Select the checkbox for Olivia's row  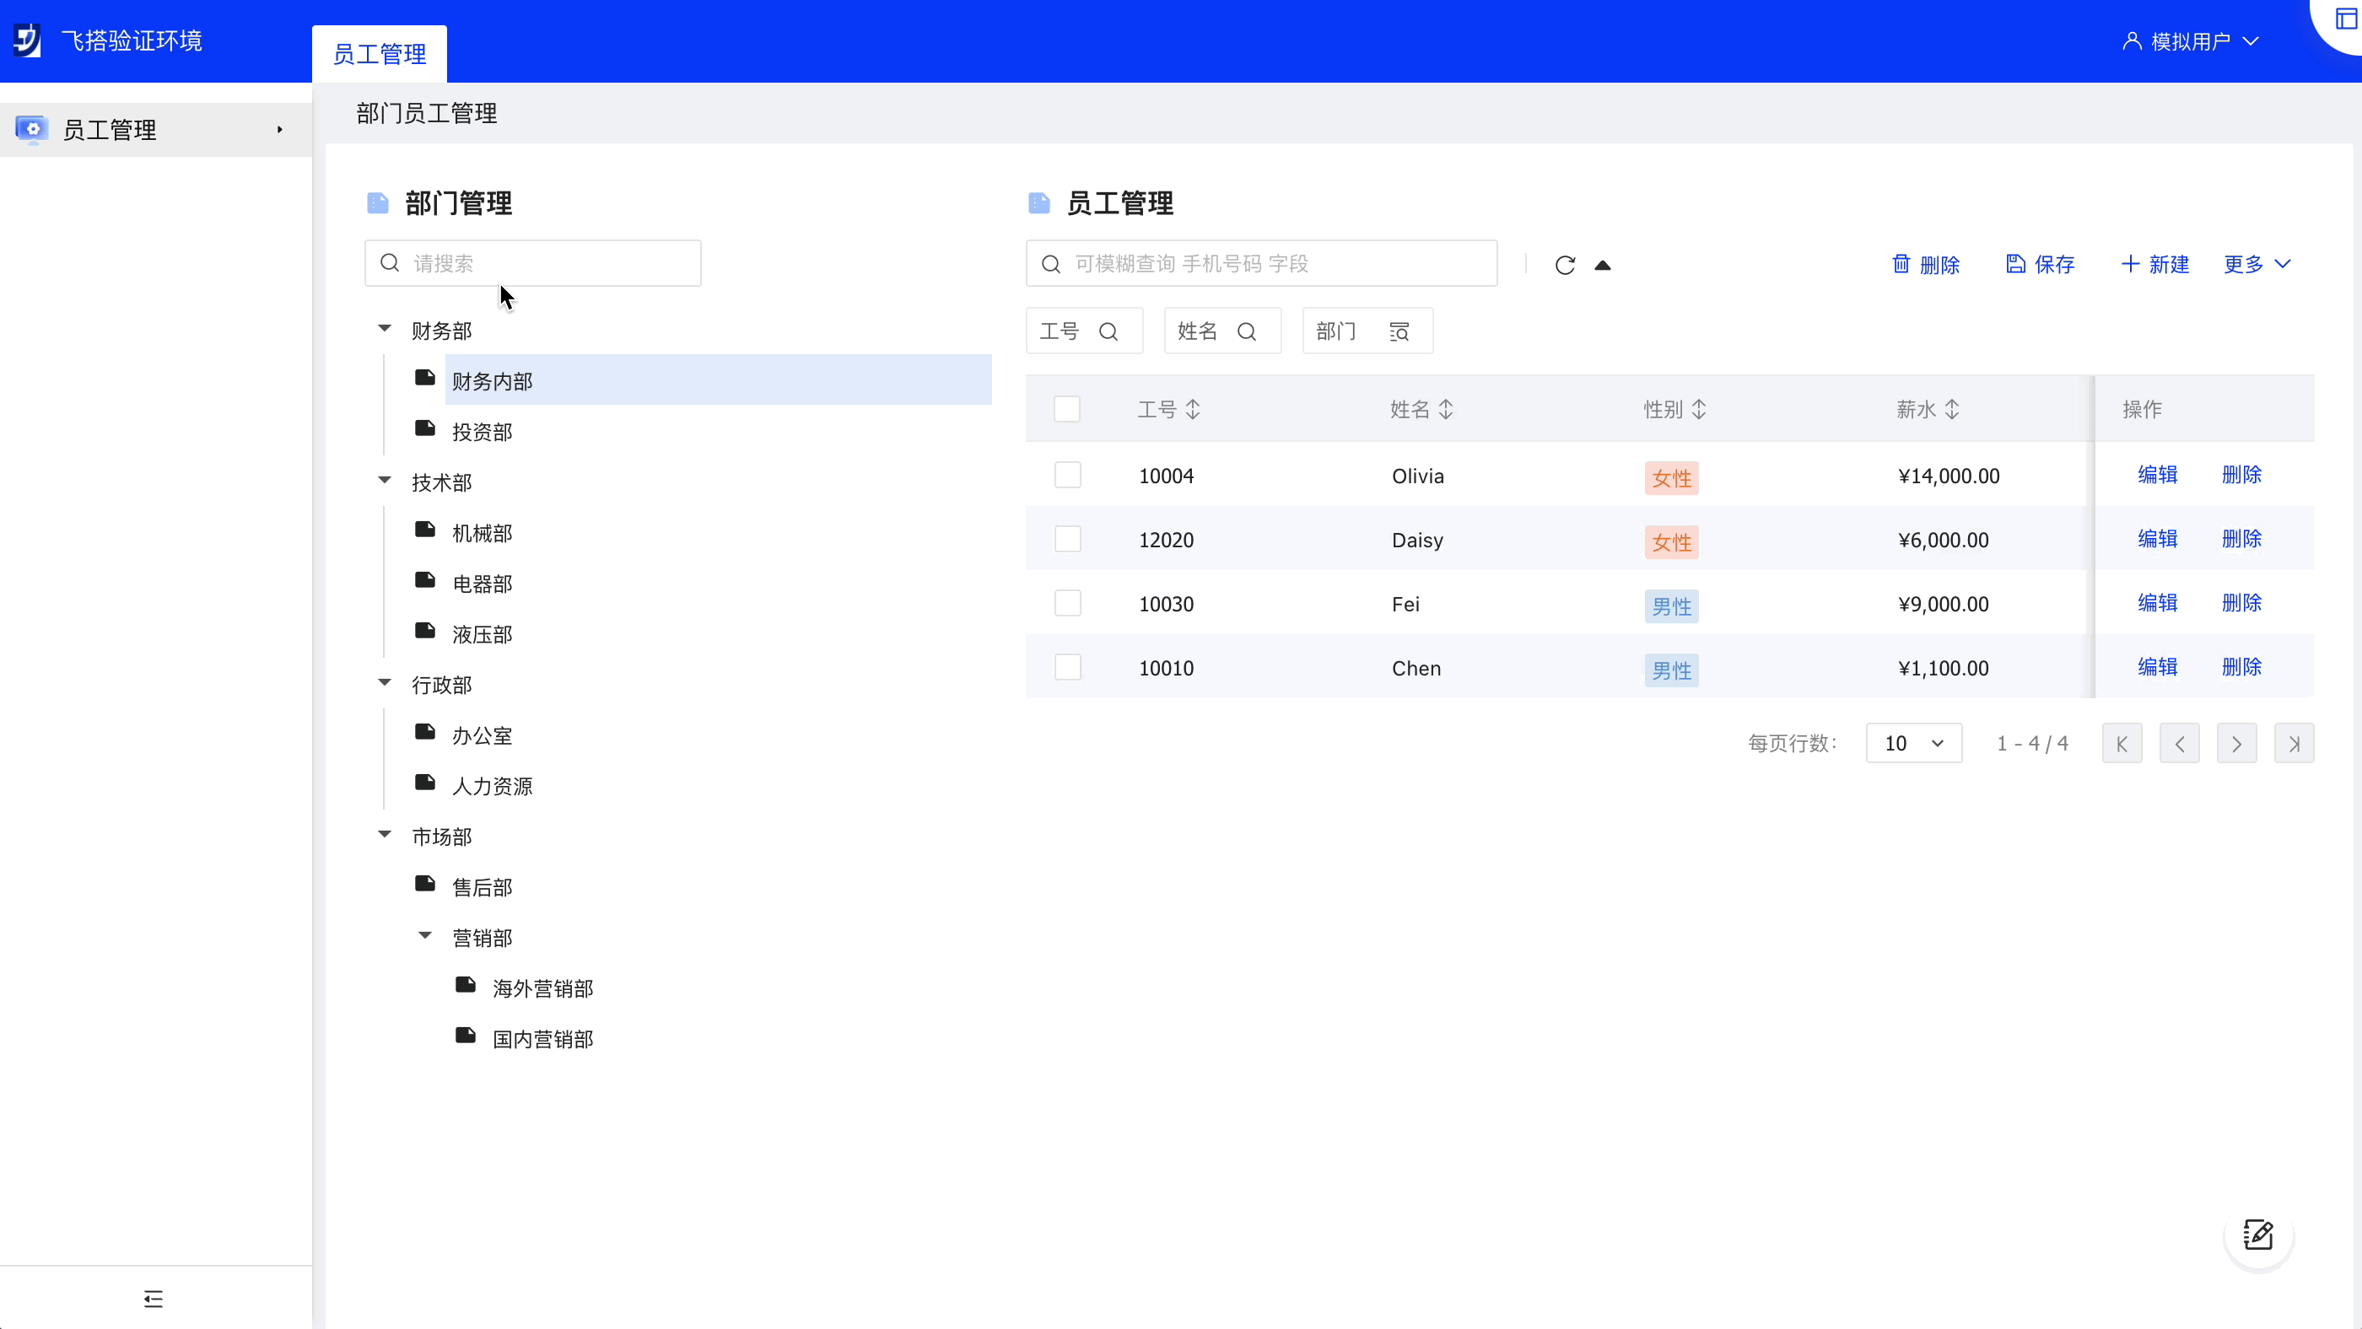click(x=1066, y=475)
